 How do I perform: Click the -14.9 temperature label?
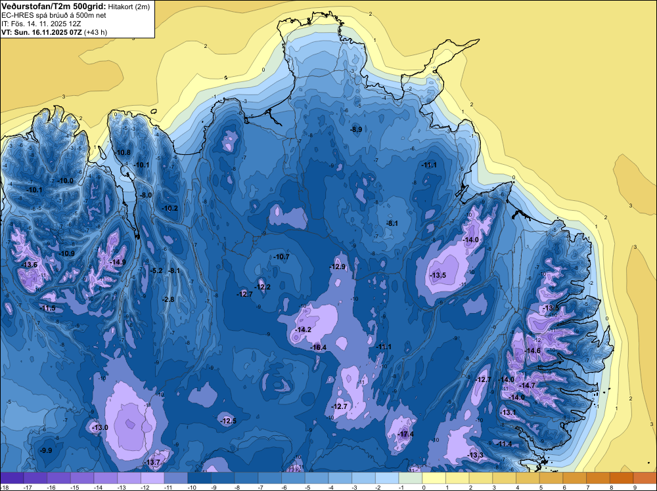(118, 263)
